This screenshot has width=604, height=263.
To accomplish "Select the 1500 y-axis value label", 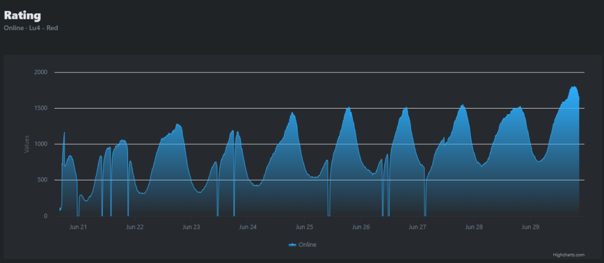I will 40,109.
